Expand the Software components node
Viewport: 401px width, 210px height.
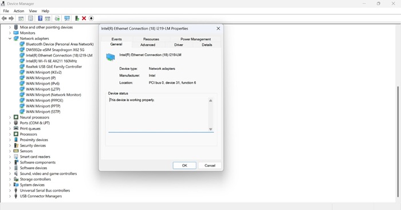[x=10, y=163]
